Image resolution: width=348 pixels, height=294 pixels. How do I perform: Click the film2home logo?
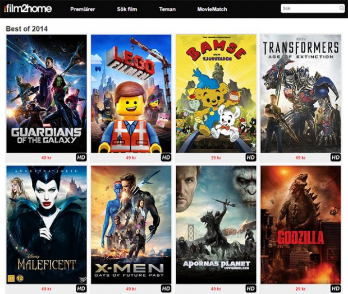28,9
